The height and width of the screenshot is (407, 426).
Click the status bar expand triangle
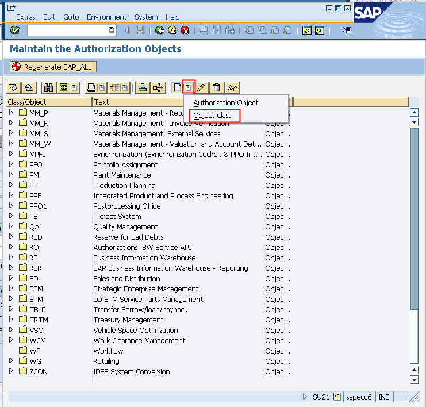tap(305, 397)
